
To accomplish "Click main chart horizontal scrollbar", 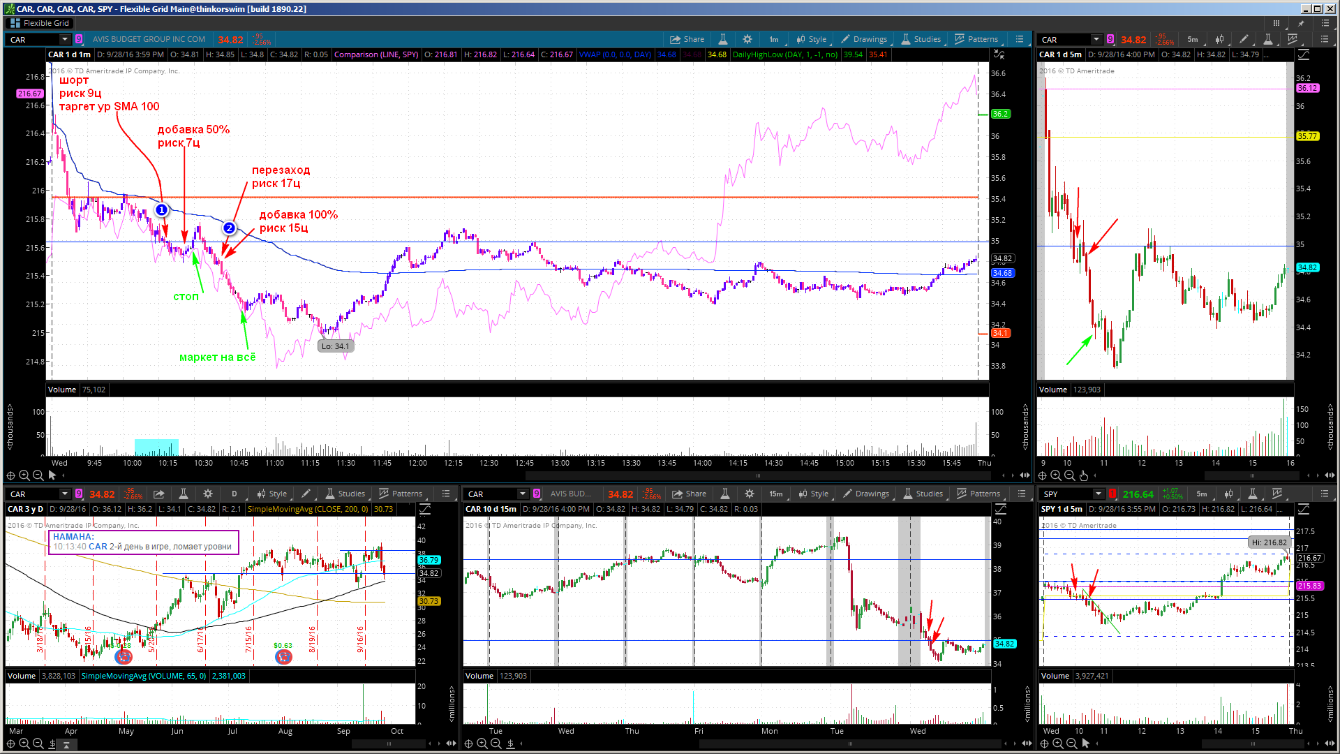I will pos(757,475).
